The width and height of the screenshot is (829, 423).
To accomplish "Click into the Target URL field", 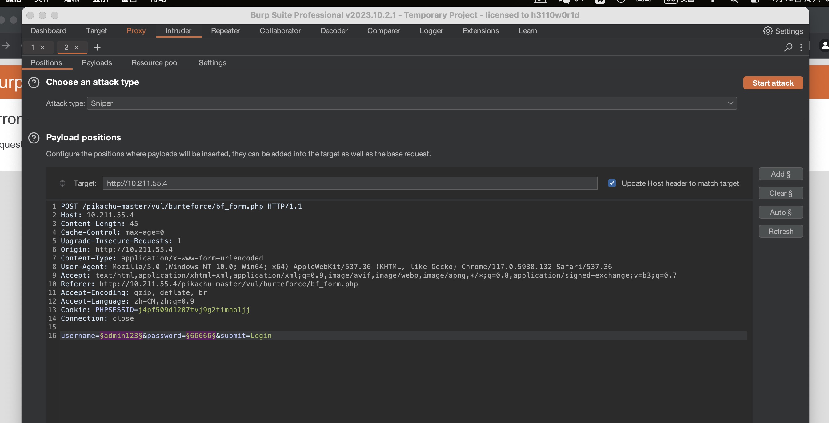I will tap(350, 183).
